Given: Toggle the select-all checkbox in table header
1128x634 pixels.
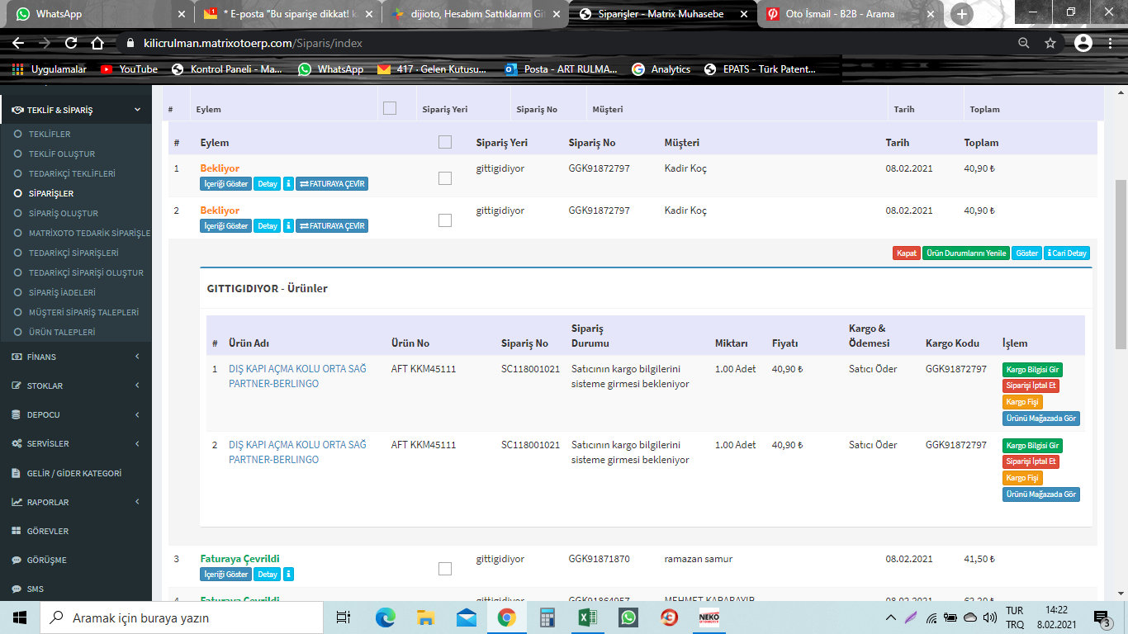Looking at the screenshot, I should pos(445,142).
